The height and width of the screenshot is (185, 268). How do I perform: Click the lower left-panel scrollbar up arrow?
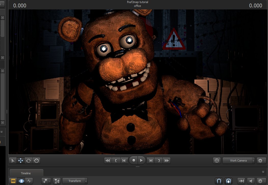tap(3, 71)
